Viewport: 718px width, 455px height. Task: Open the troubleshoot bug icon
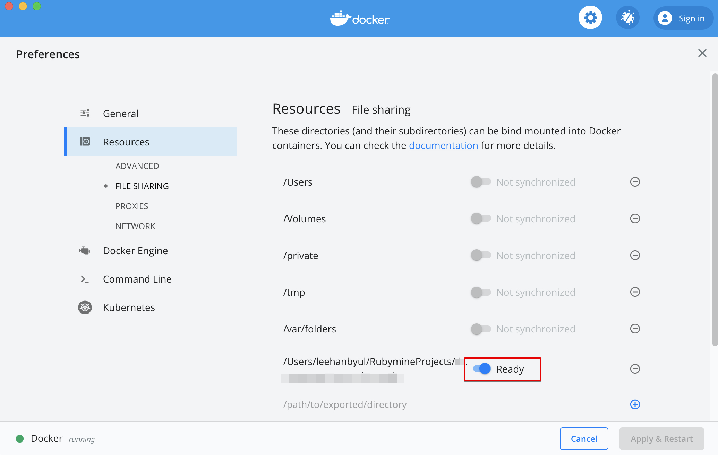tap(627, 18)
